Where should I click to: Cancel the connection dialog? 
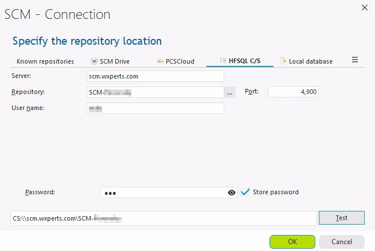click(341, 241)
